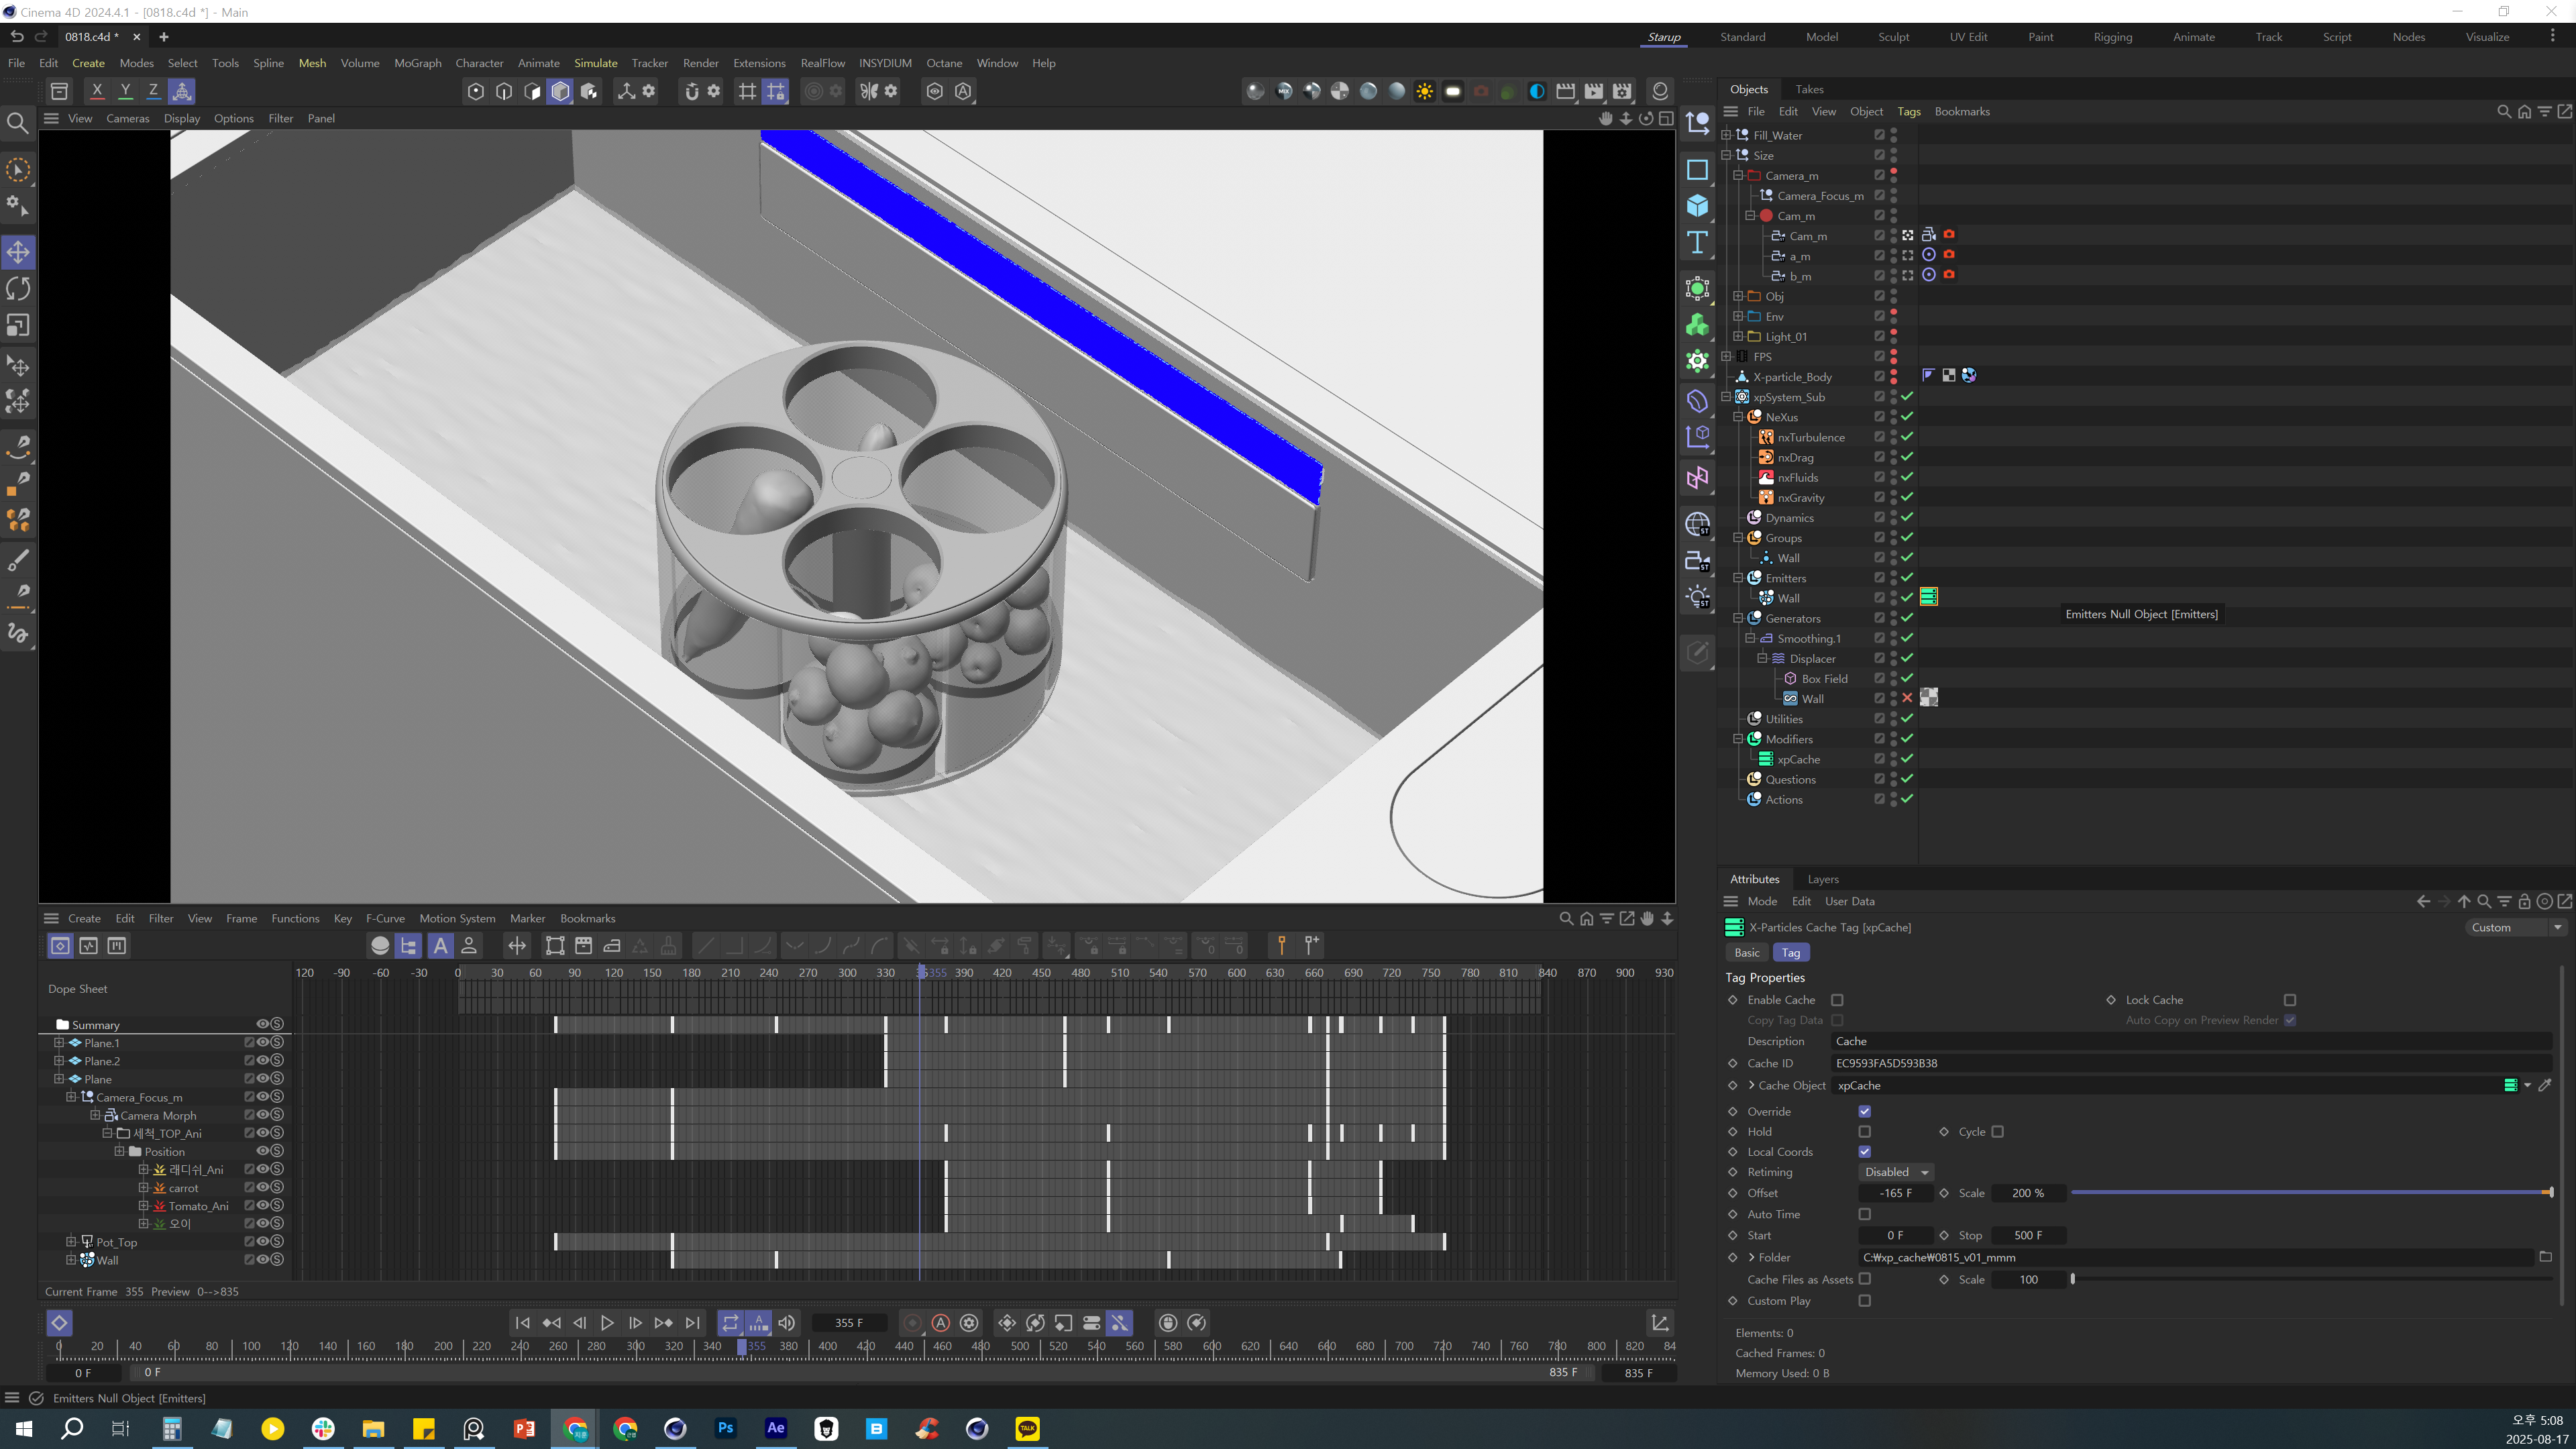The height and width of the screenshot is (1449, 2576).
Task: Enable Cache Files as Assets checkbox
Action: point(1865,1279)
